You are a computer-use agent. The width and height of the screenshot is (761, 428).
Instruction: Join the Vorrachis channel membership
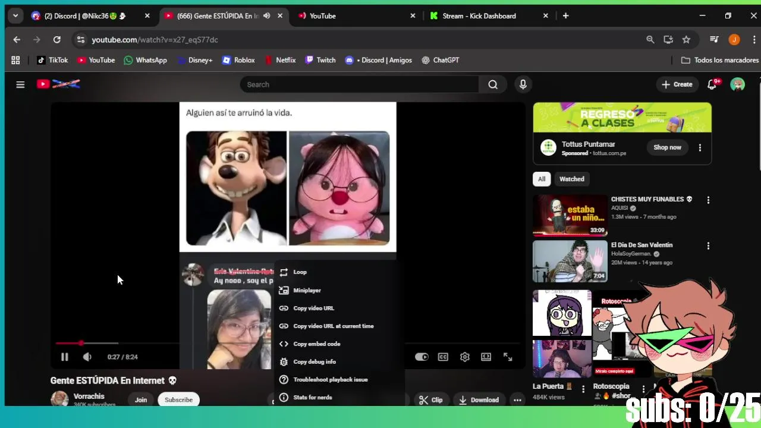[x=141, y=400]
